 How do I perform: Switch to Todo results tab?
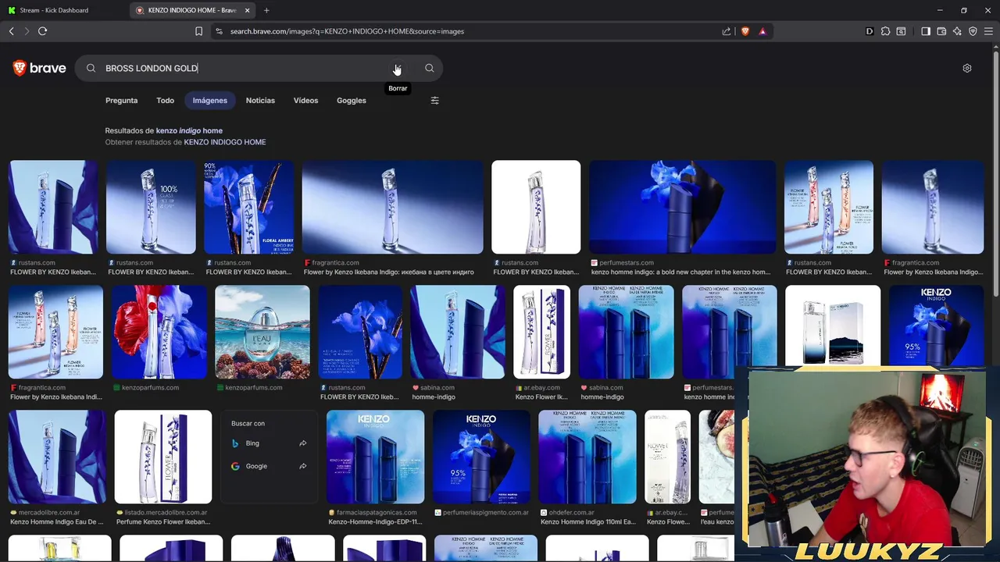click(x=165, y=101)
